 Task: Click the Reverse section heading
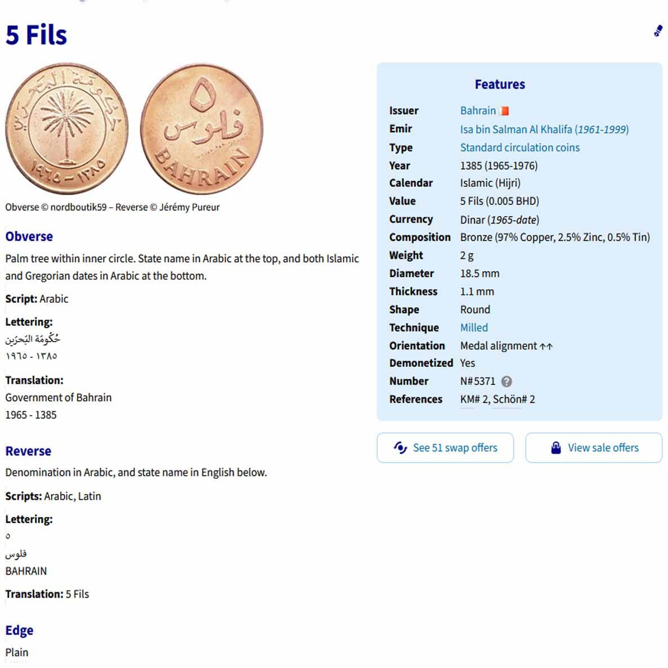click(x=28, y=451)
